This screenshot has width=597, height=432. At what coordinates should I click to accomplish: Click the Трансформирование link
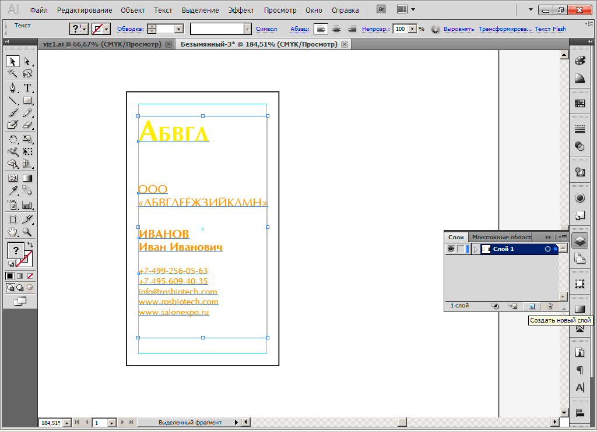[505, 29]
